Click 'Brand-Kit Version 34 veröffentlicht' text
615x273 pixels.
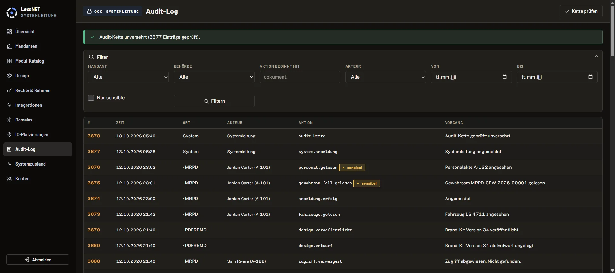[x=482, y=230]
